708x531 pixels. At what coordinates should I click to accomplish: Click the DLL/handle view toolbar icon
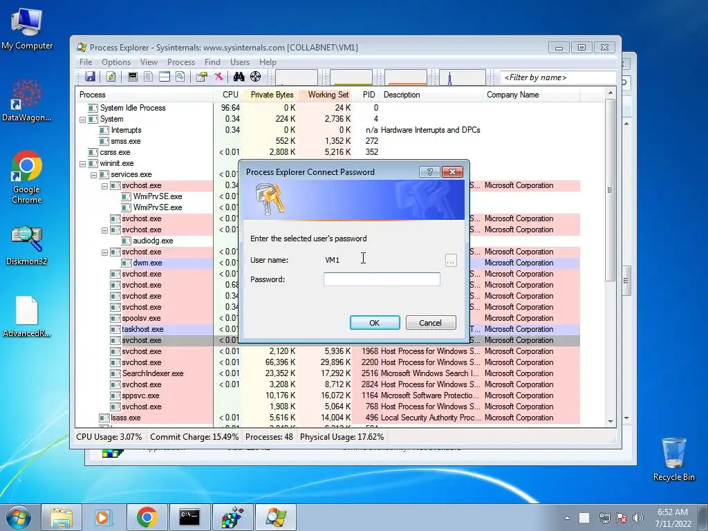click(180, 77)
